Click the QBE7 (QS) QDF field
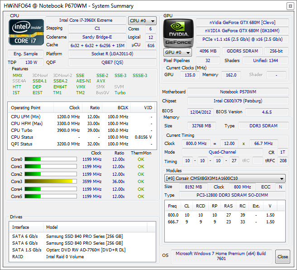The width and height of the screenshot is (297, 270). [112, 63]
